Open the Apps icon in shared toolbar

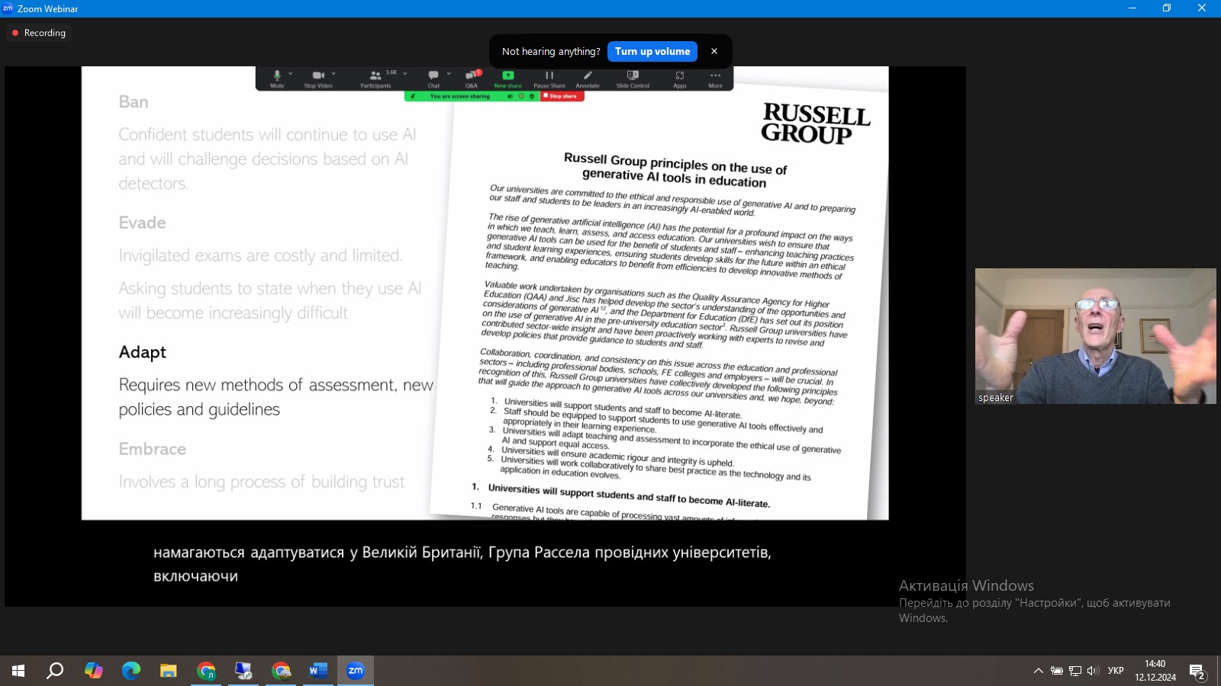[x=680, y=75]
